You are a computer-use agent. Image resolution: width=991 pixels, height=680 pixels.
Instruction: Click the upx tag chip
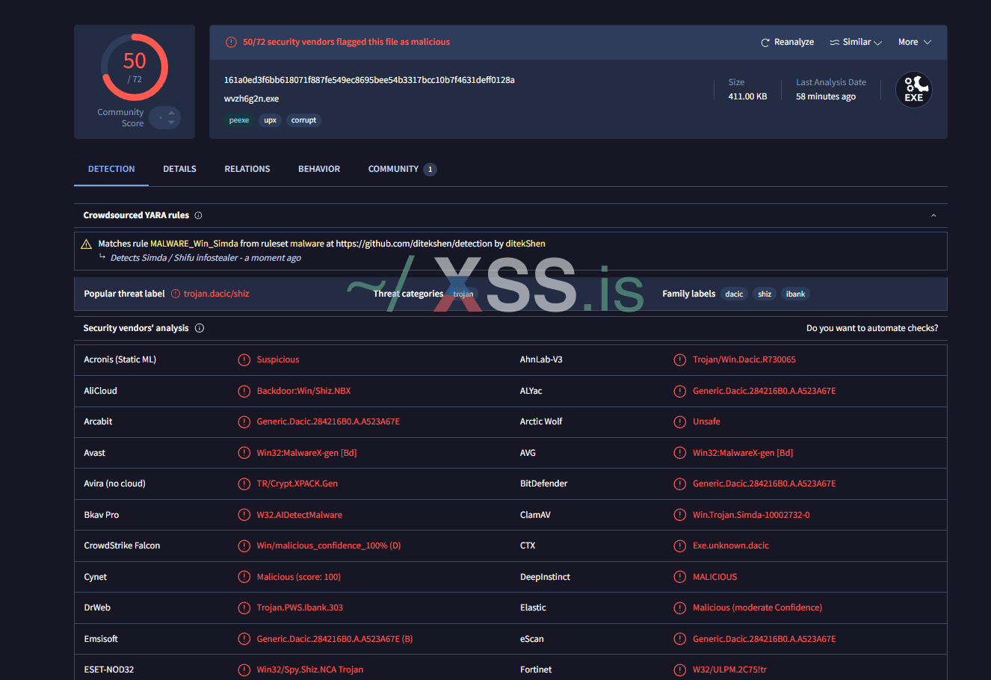coord(270,120)
